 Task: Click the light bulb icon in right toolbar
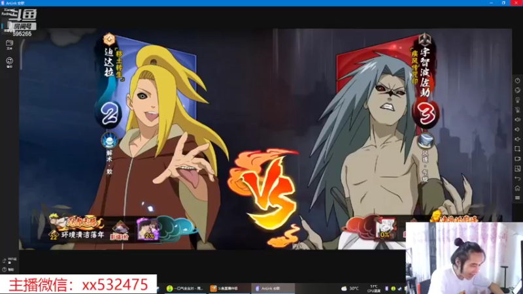[517, 100]
